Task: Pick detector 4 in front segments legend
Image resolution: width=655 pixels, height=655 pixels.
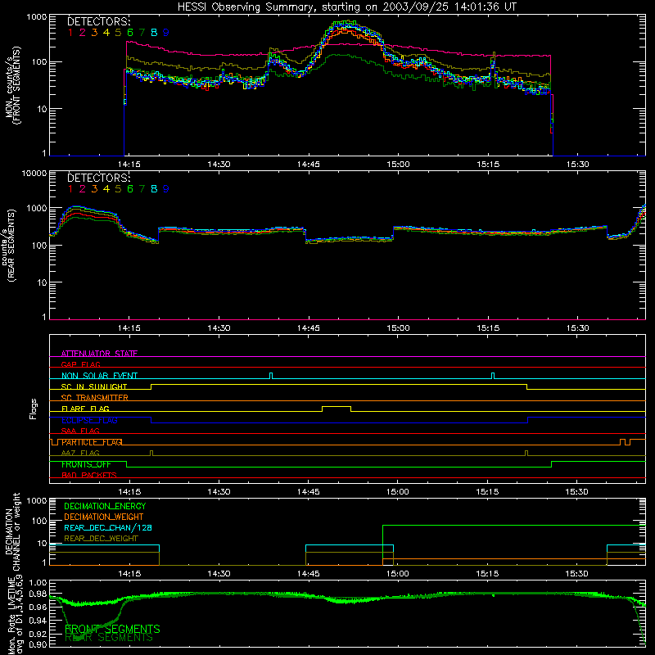Action: pos(106,33)
